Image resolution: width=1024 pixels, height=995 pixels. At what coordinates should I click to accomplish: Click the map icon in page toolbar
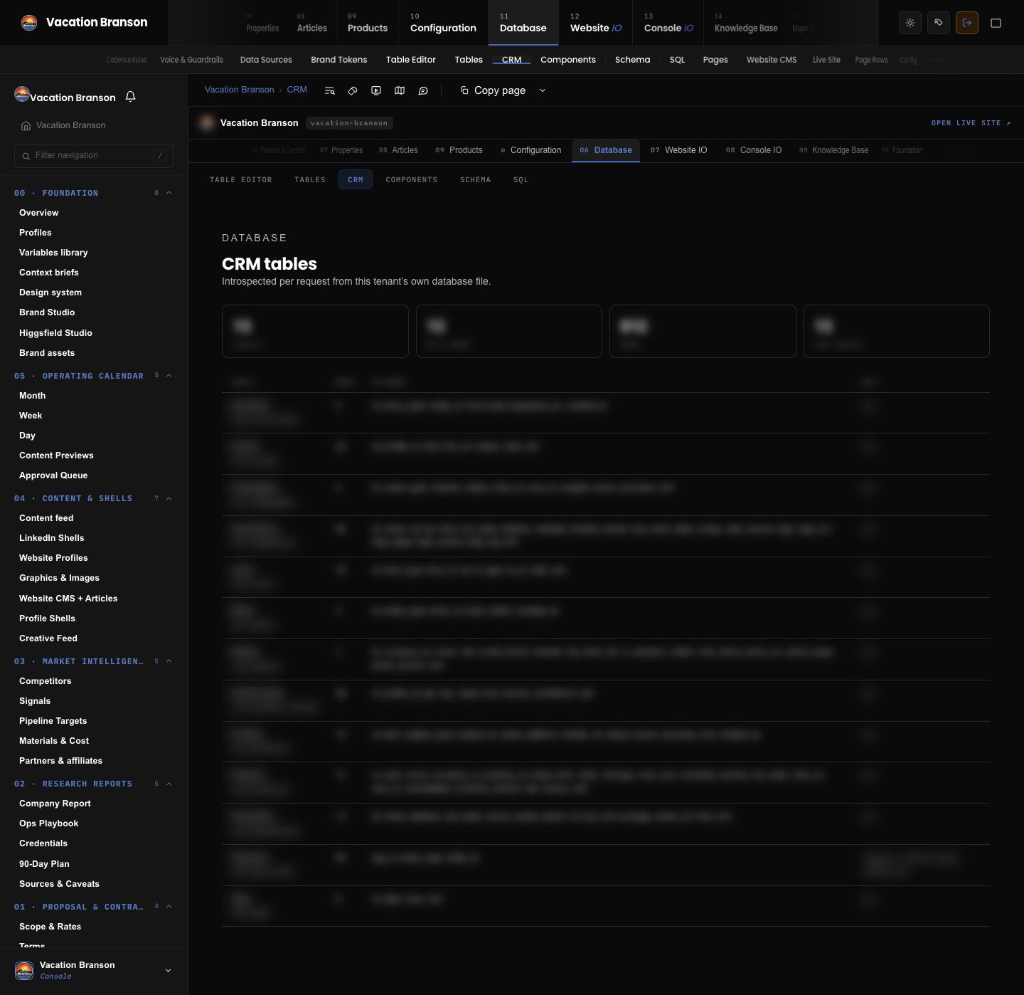pos(400,90)
